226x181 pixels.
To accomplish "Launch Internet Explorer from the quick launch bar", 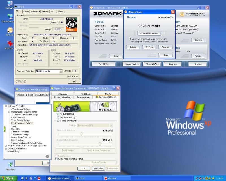I will pos(35,178).
